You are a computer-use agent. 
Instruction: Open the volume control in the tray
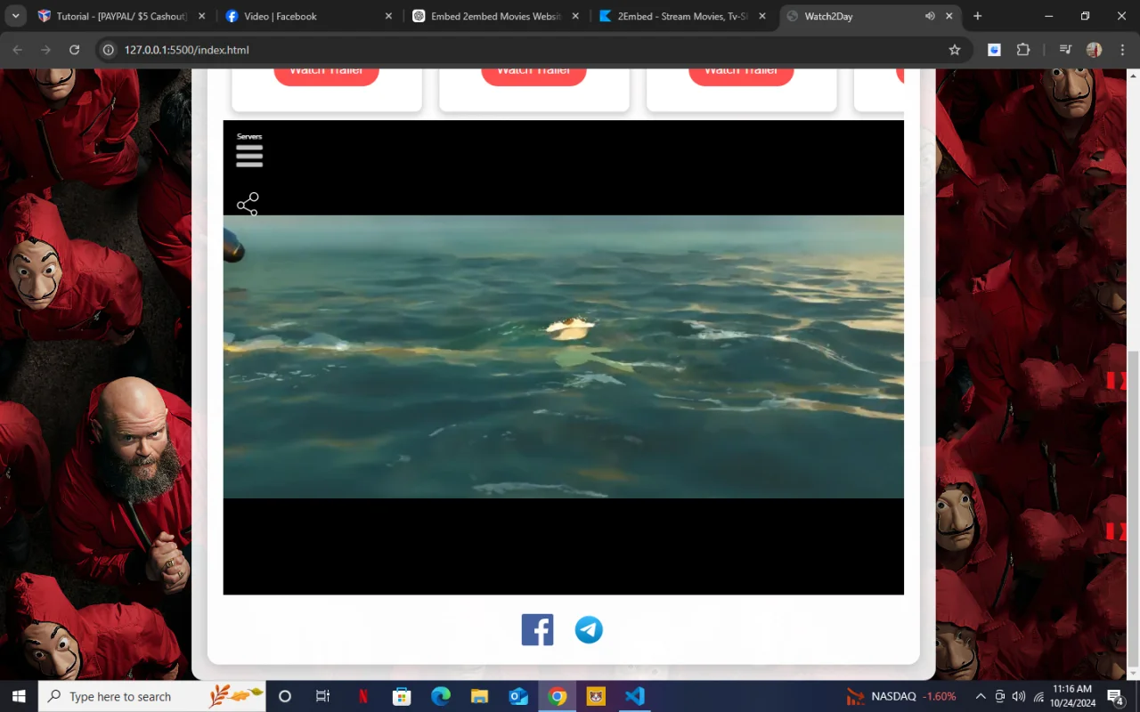[x=1019, y=696]
